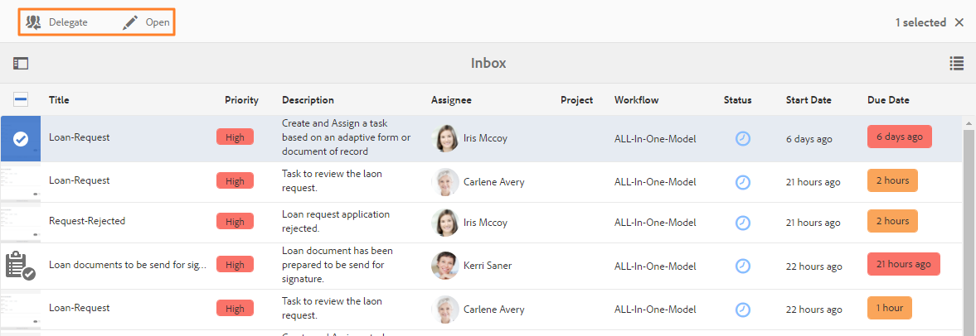Click the Title column header

click(x=59, y=100)
